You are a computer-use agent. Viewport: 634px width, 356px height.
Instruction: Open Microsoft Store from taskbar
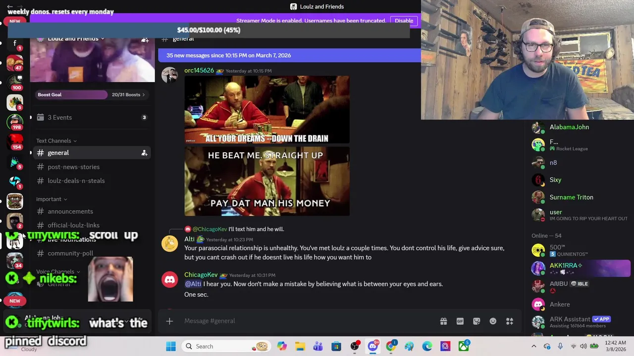[x=336, y=346]
